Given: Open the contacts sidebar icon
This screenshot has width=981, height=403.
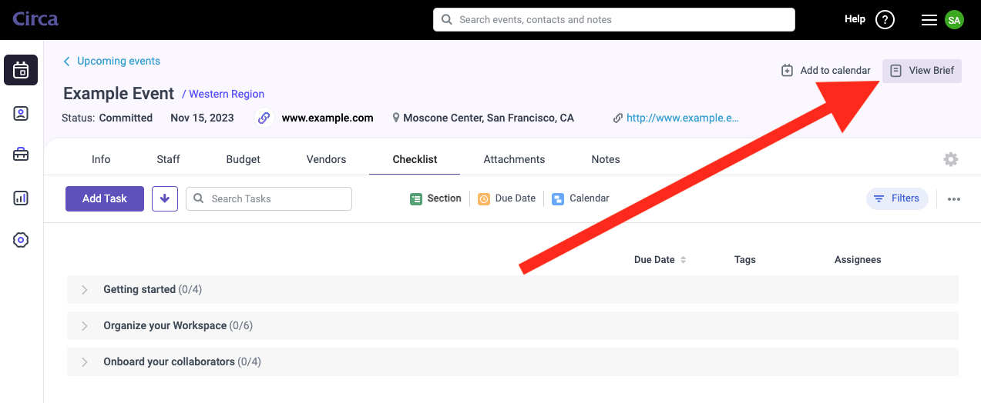Looking at the screenshot, I should pyautogui.click(x=21, y=114).
